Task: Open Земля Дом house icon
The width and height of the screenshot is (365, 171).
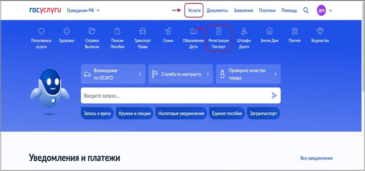Action: click(x=269, y=31)
